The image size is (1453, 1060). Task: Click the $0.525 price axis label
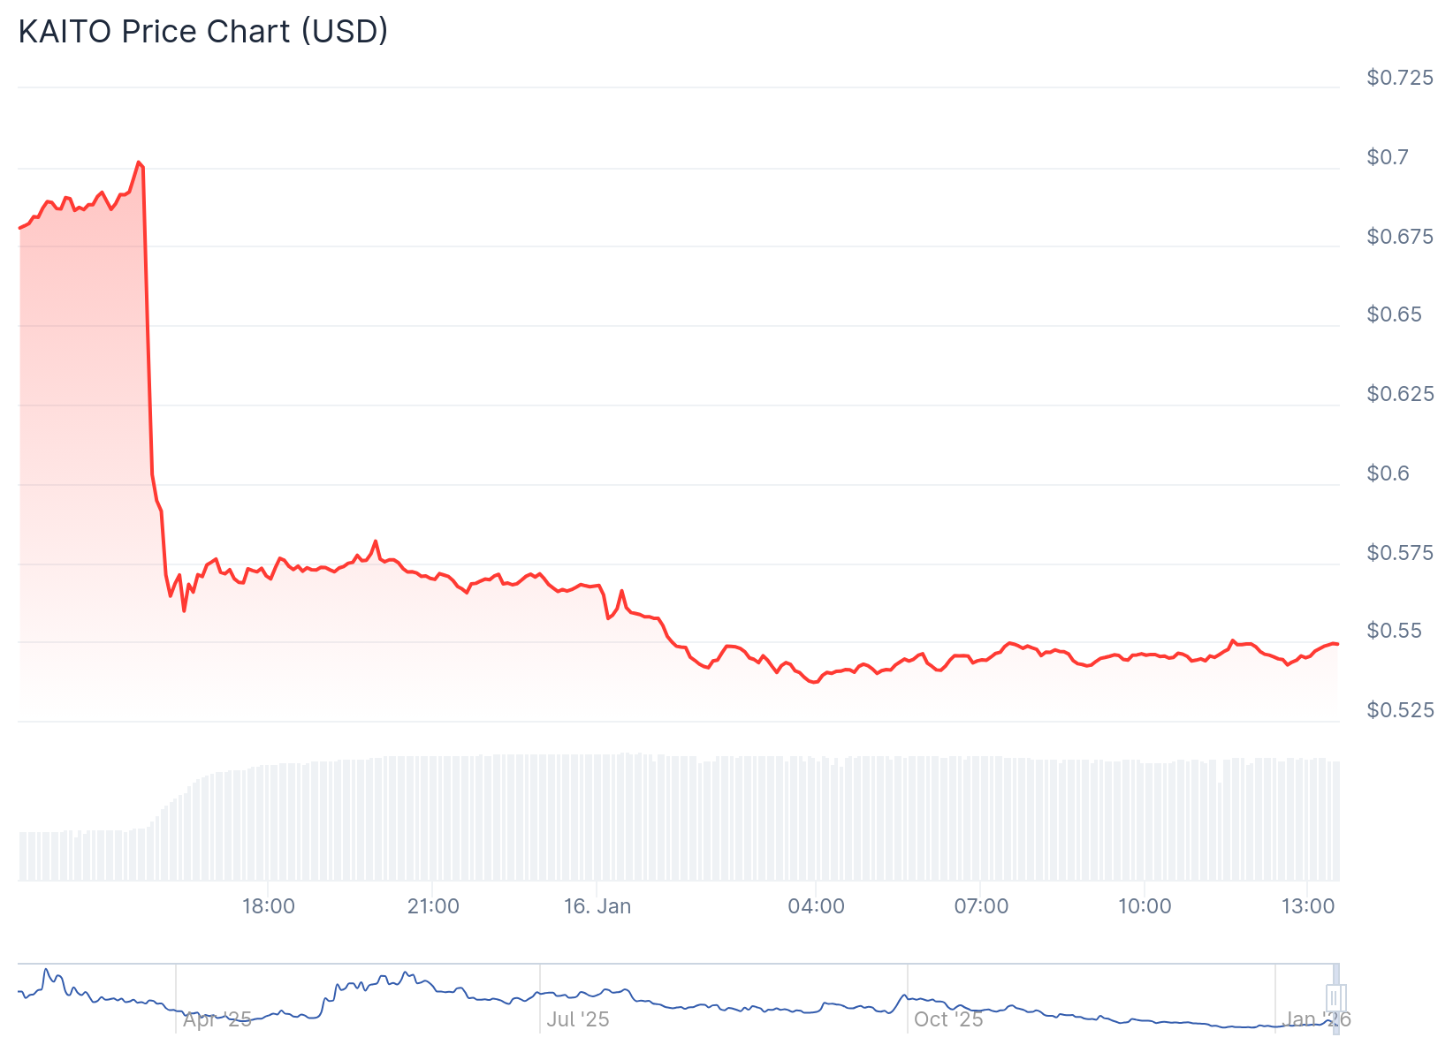coord(1400,710)
